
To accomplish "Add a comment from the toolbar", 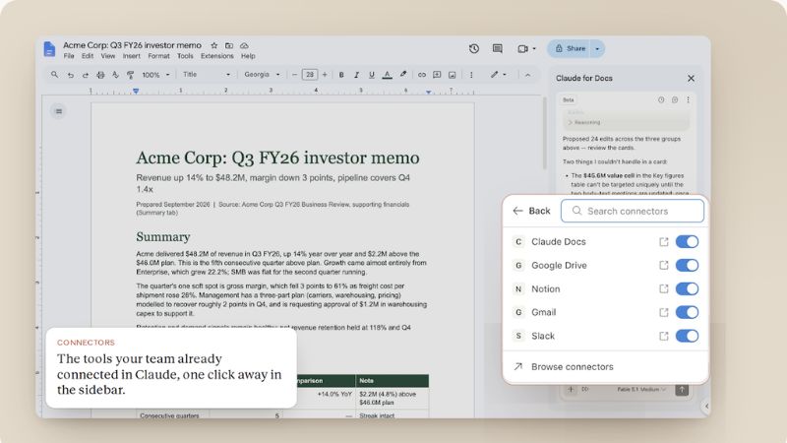I will pos(437,75).
